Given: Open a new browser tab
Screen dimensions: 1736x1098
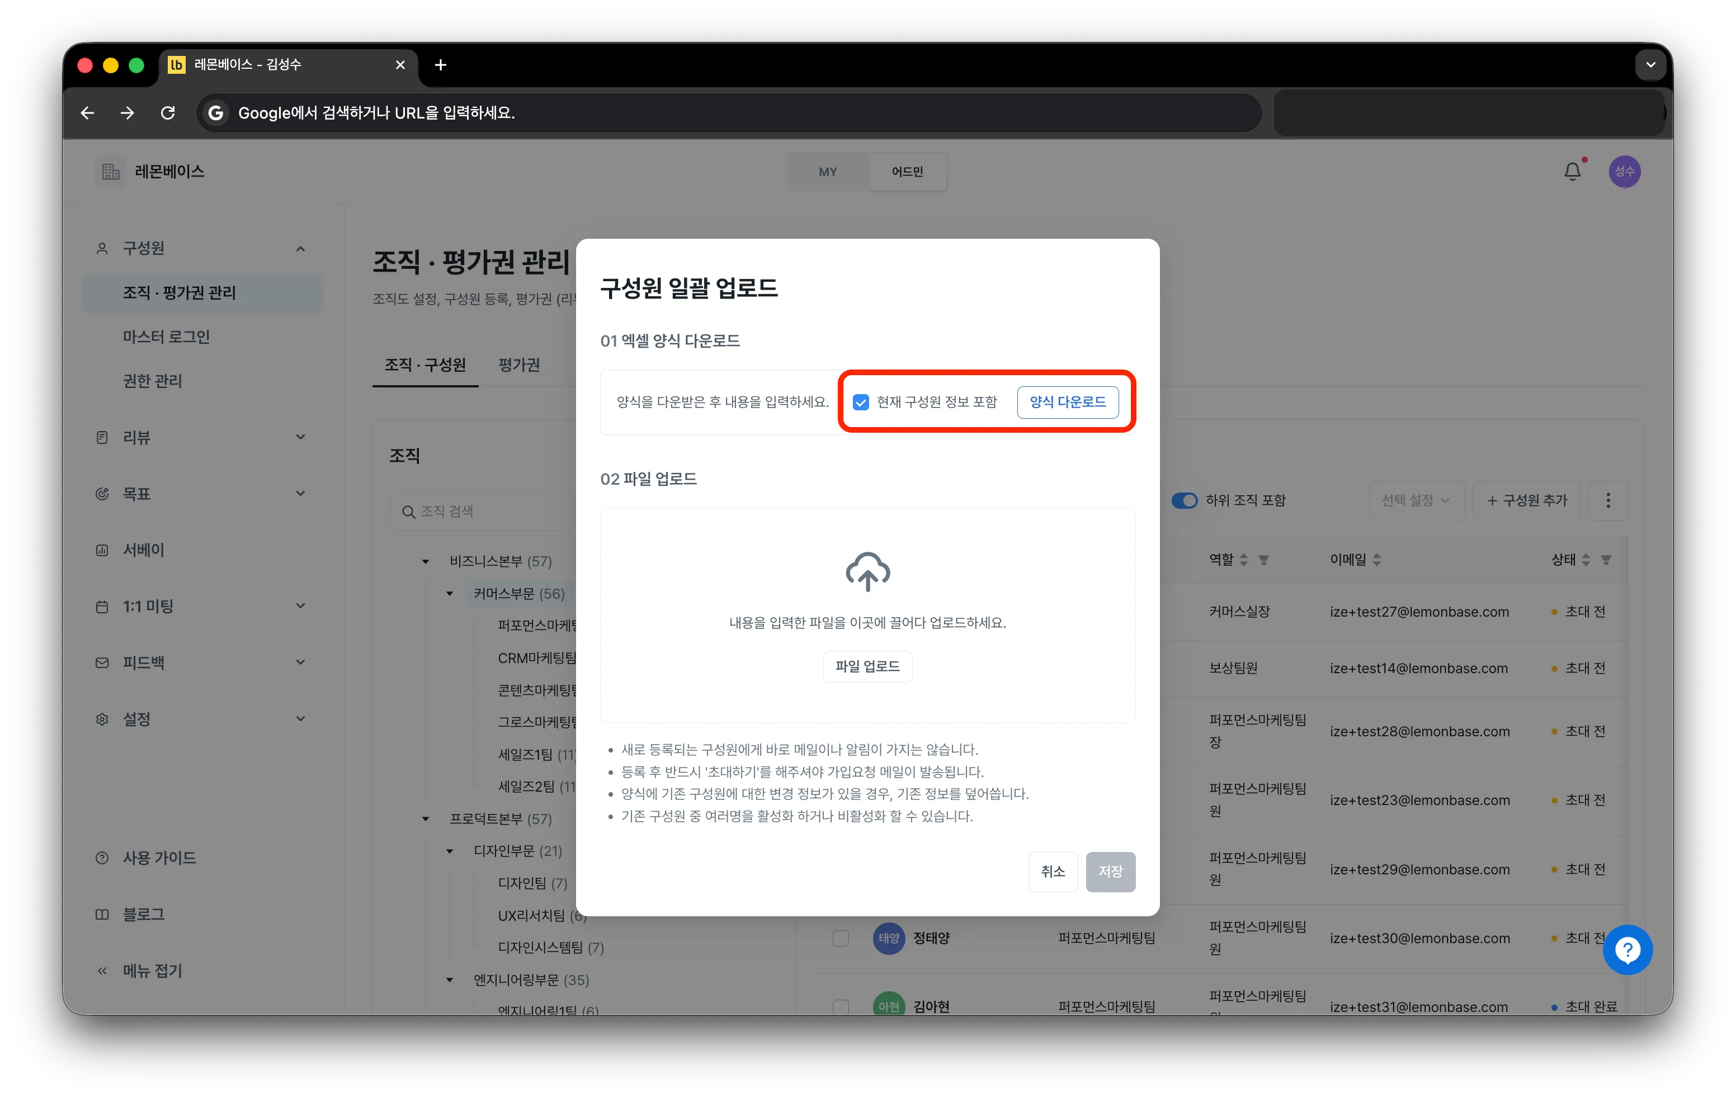Looking at the screenshot, I should coord(441,65).
